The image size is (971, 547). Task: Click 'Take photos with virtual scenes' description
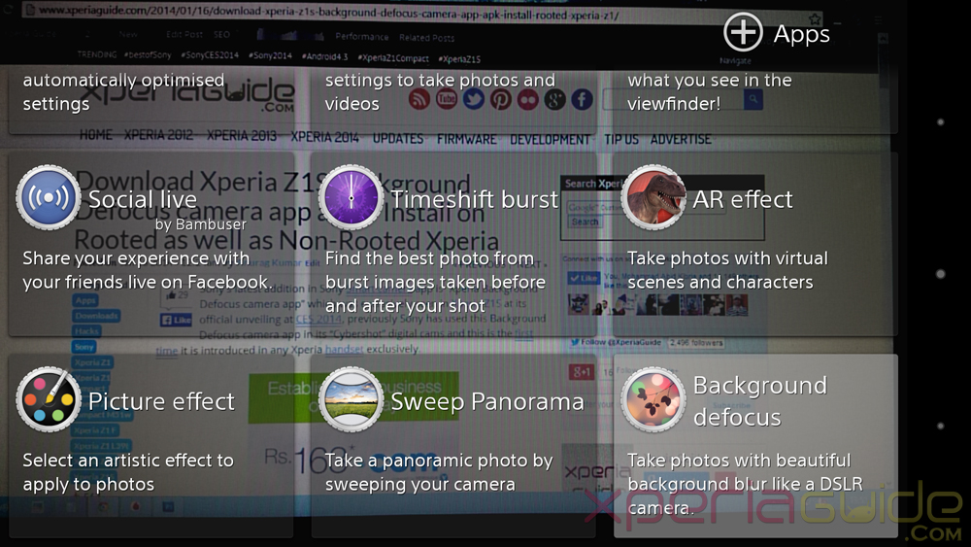pos(727,270)
